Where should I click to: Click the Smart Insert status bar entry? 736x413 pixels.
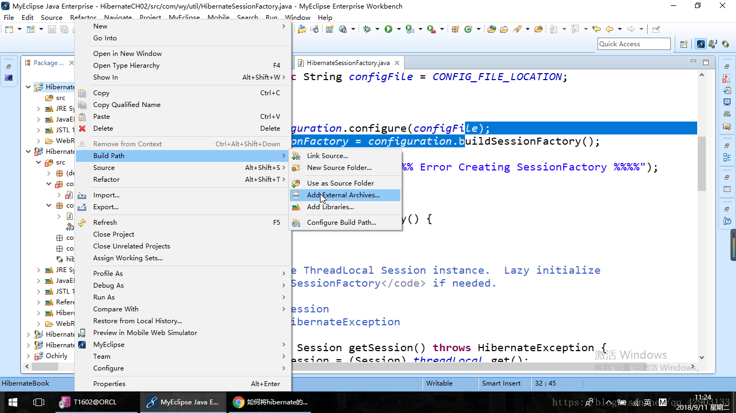click(x=502, y=383)
